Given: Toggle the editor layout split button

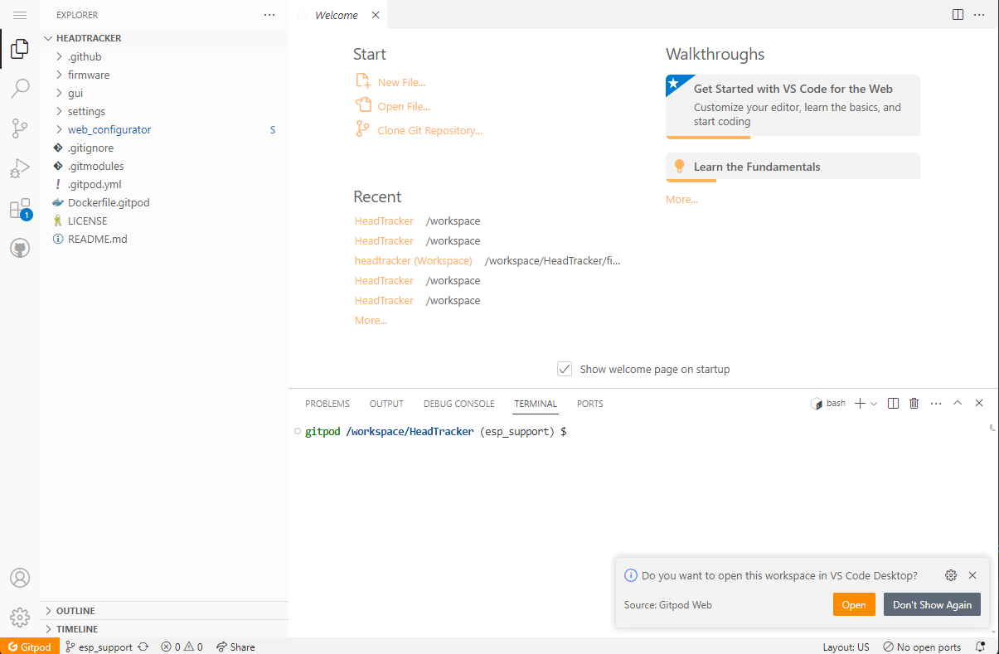Looking at the screenshot, I should pos(958,15).
